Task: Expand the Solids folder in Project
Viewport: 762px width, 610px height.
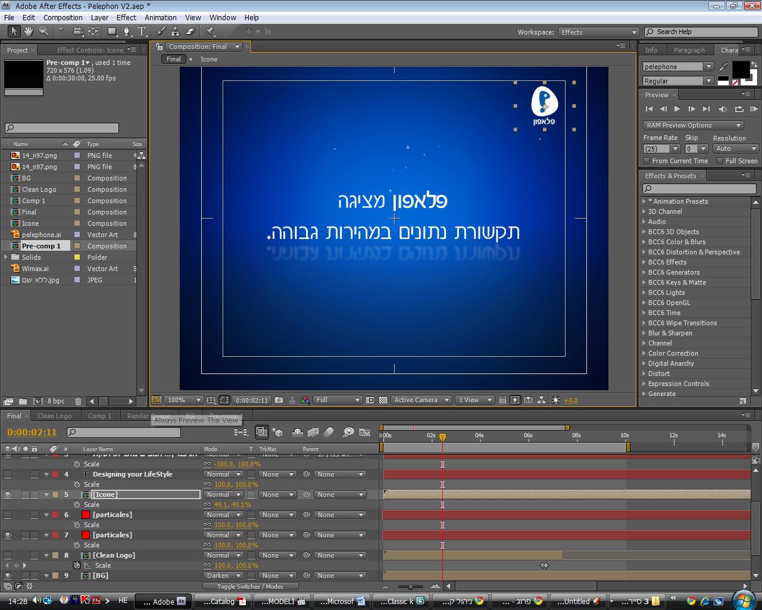Action: 7,257
